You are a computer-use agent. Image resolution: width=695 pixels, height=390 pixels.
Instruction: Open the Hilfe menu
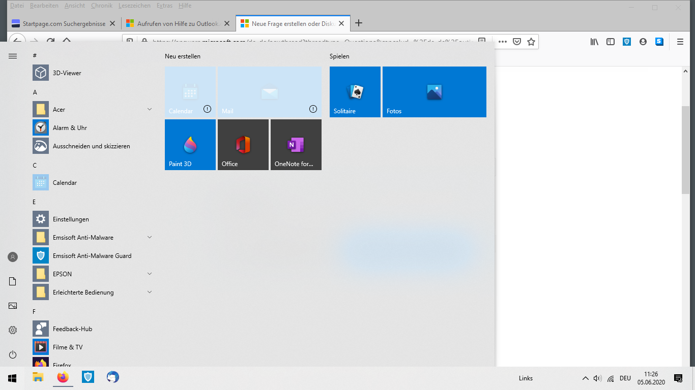tap(185, 6)
